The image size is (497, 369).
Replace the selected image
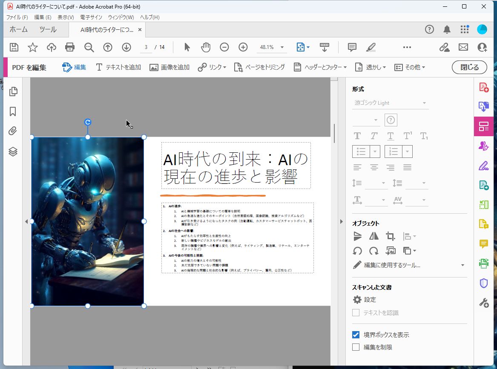click(x=391, y=251)
